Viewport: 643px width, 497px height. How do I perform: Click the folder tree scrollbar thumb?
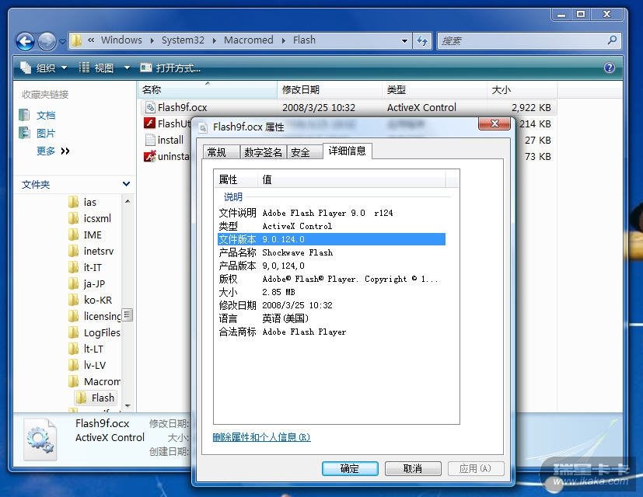[128, 315]
